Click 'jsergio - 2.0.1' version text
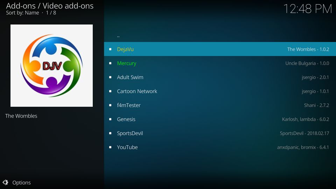 click(315, 77)
